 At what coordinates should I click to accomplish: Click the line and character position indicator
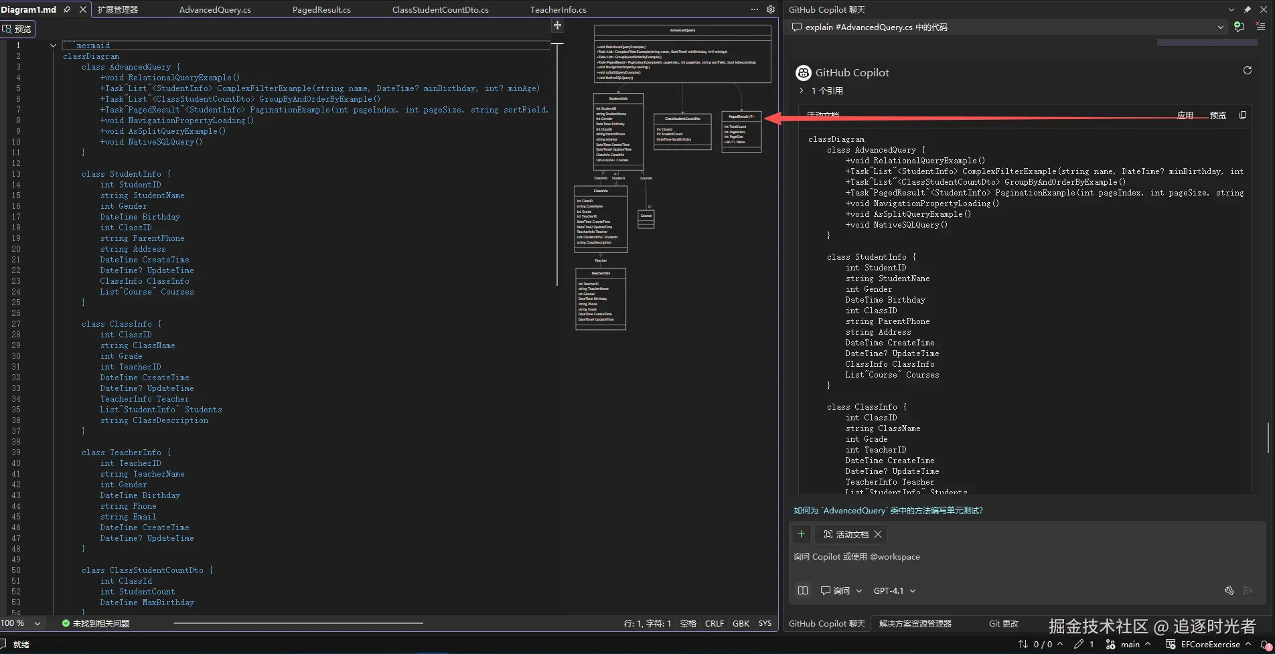click(x=648, y=623)
